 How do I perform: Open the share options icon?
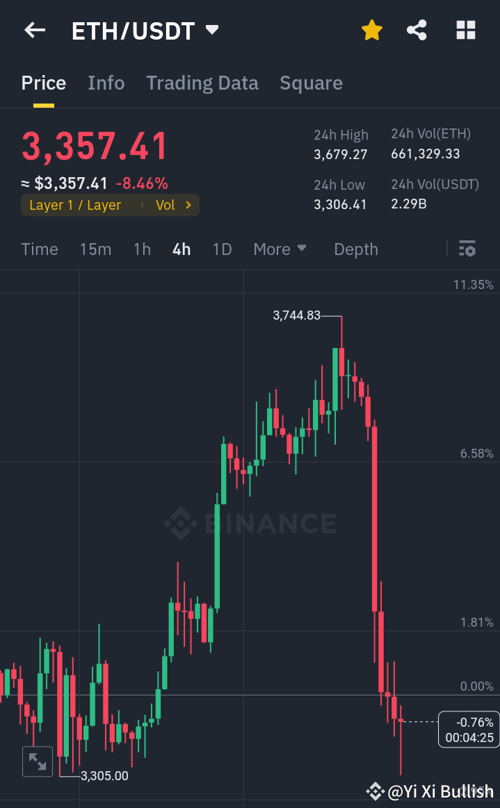point(417,30)
